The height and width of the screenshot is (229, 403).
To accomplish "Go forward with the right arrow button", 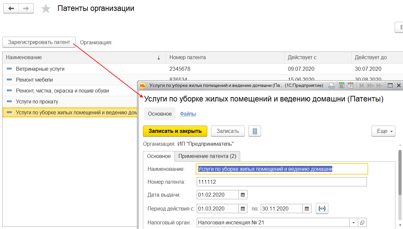I will click(26, 9).
